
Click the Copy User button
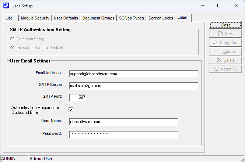point(225,43)
